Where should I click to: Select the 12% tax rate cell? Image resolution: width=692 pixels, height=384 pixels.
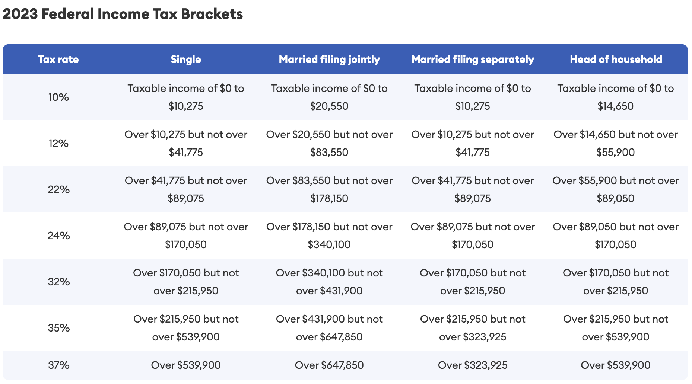tap(58, 144)
